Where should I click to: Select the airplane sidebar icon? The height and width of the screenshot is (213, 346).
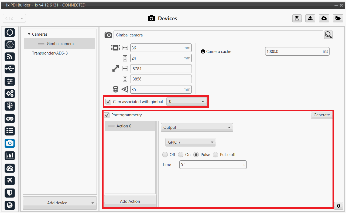tap(10, 180)
